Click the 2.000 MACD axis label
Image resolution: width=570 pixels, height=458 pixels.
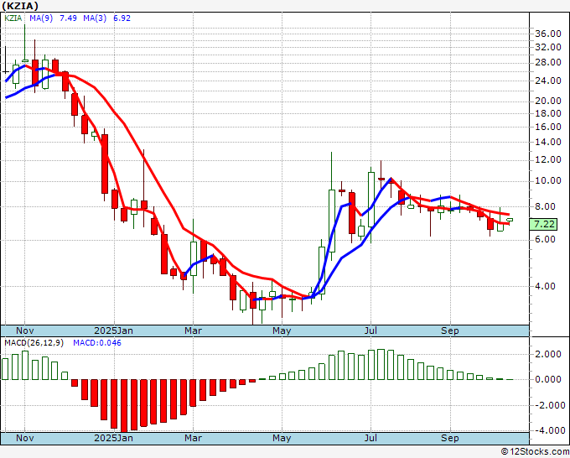[548, 354]
